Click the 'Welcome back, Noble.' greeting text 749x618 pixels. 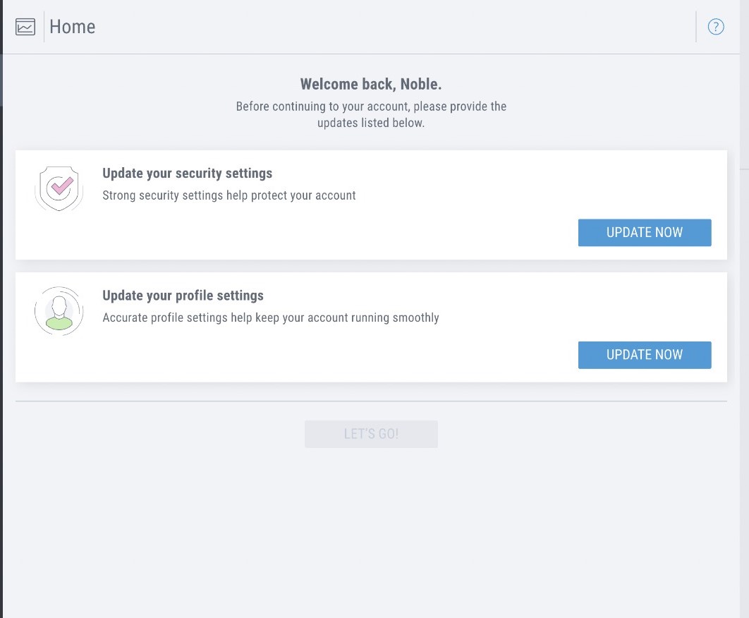[x=371, y=83]
